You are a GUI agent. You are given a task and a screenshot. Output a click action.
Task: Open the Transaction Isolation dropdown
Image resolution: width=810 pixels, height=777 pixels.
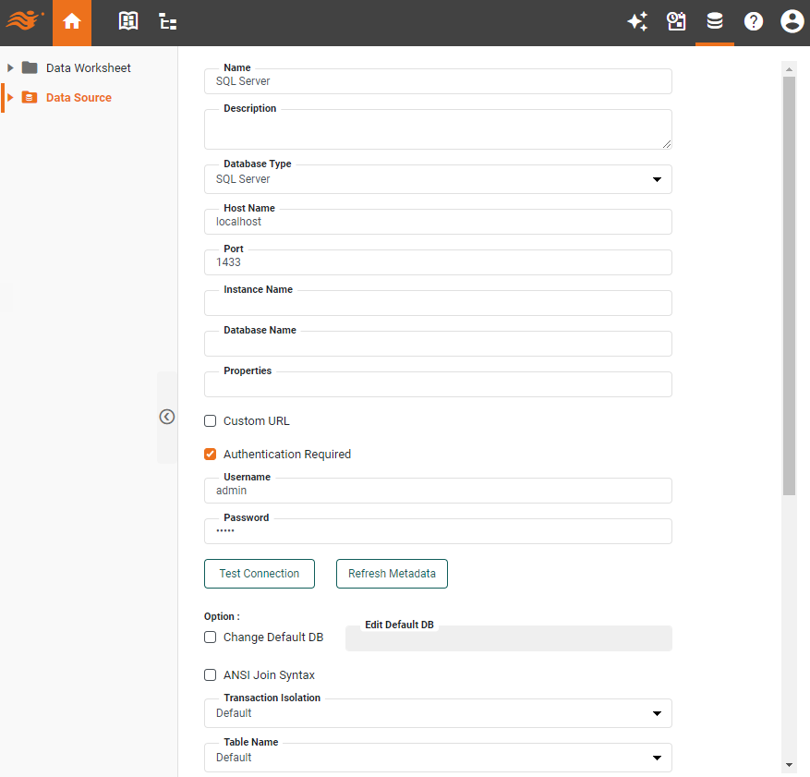click(438, 713)
